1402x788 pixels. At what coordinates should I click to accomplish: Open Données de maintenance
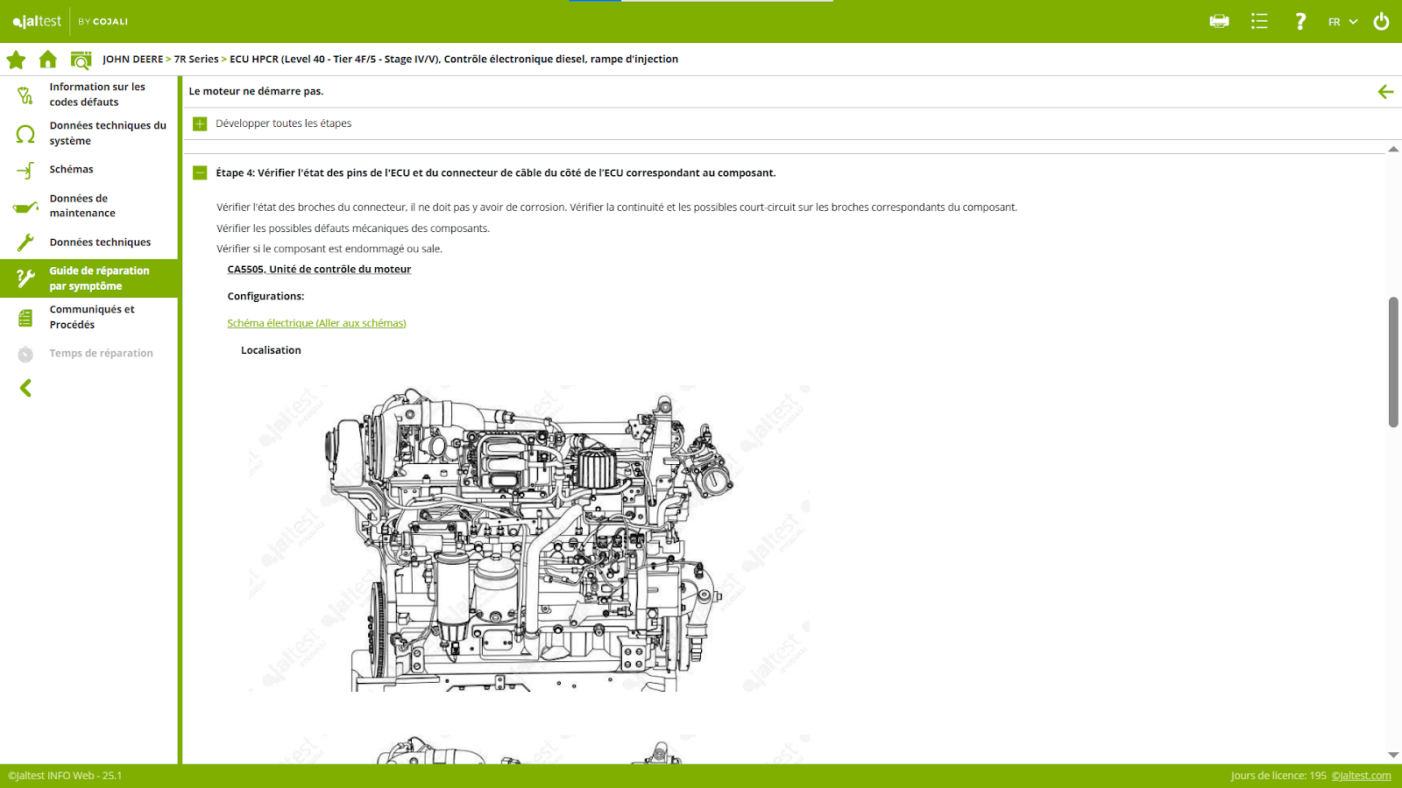pyautogui.click(x=82, y=206)
